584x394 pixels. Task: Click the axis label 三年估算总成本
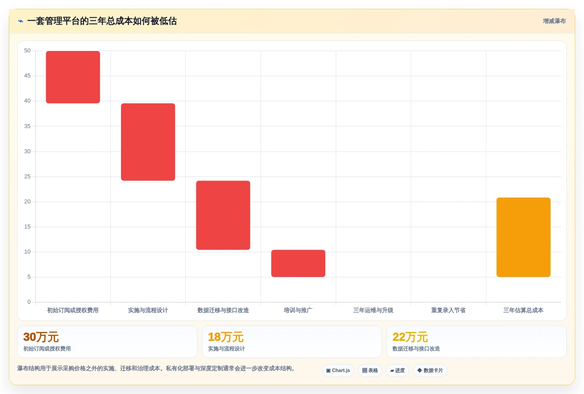tap(523, 310)
